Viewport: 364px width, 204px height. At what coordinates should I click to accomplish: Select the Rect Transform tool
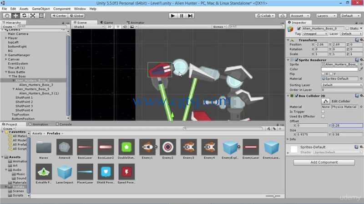click(41, 16)
